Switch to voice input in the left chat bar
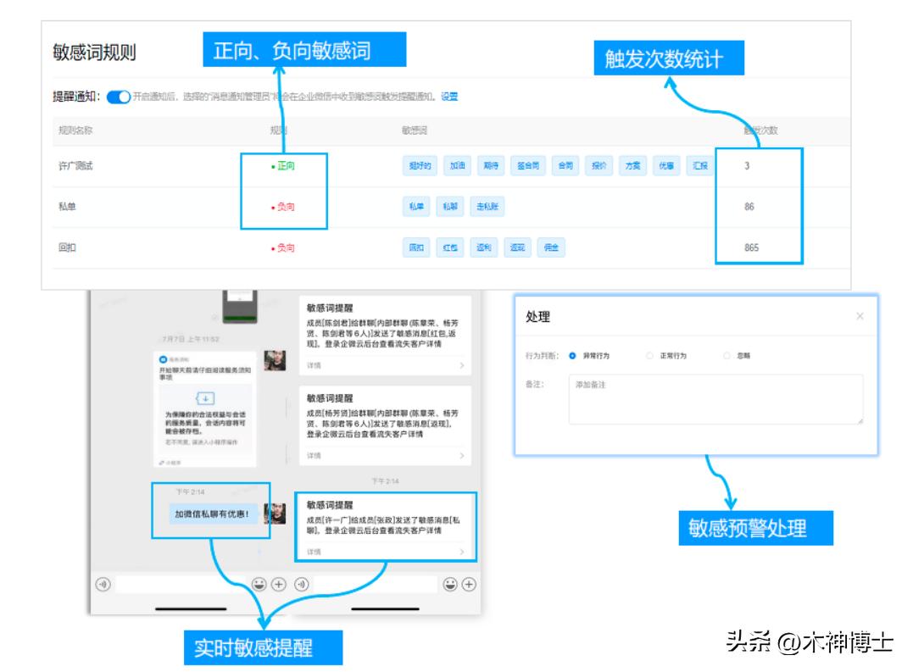This screenshot has height=672, width=913. [102, 585]
